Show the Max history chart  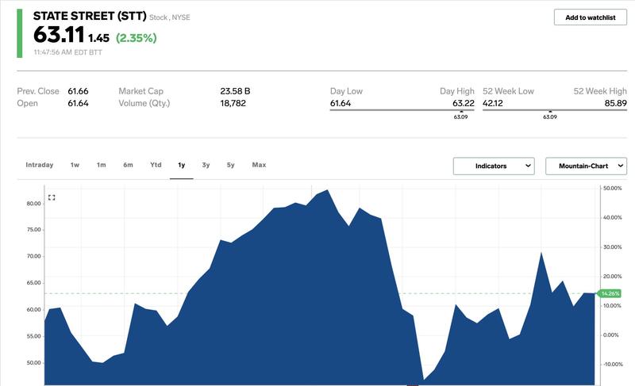260,165
